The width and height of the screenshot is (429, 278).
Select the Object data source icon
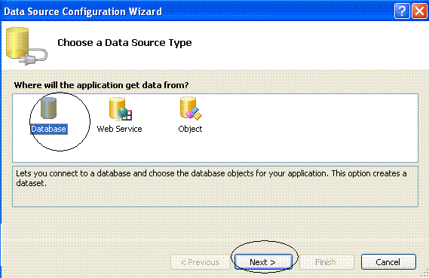(191, 108)
